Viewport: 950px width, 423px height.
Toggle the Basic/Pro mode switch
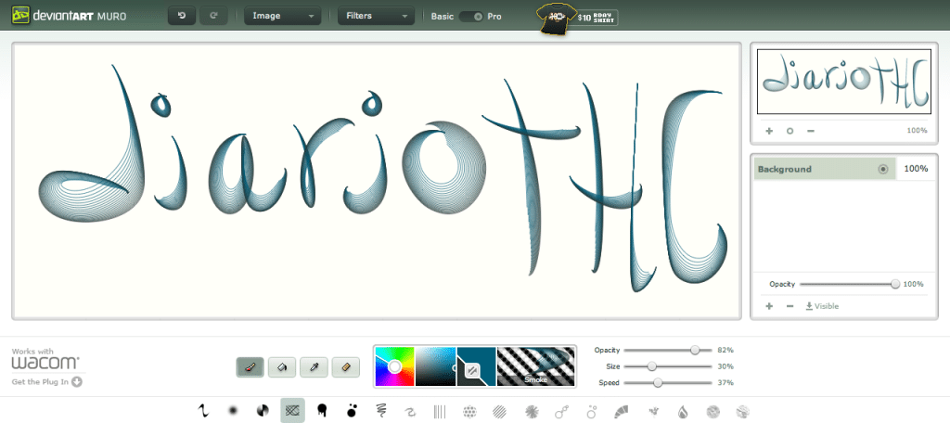click(470, 17)
